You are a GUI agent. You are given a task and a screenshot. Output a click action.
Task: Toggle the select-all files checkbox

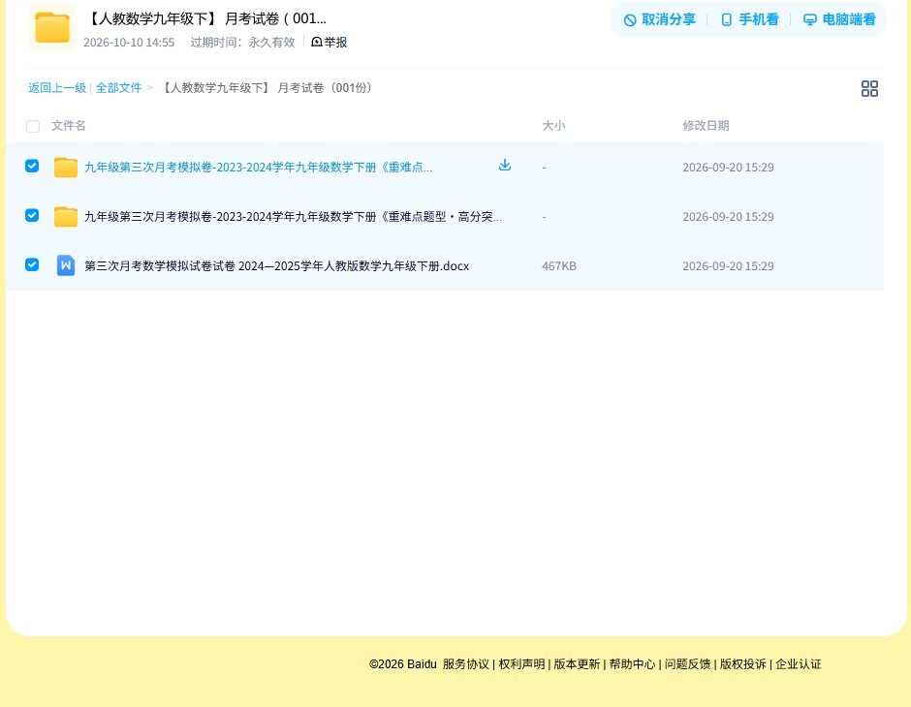[x=33, y=126]
